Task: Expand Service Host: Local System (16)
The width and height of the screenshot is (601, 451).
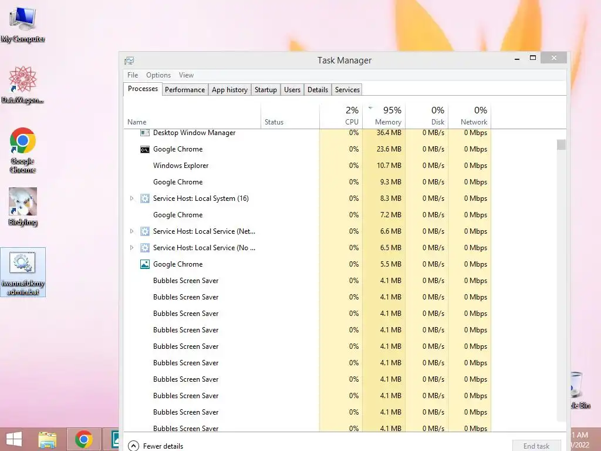Action: [131, 198]
